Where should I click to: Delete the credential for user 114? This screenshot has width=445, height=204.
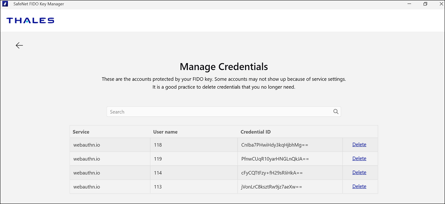(359, 172)
